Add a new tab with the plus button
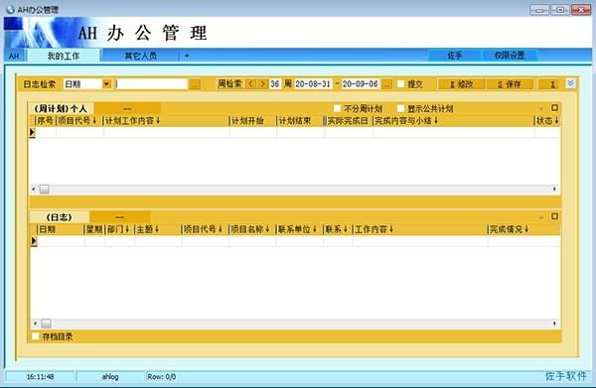Viewport: 596px width, 388px height. click(187, 56)
